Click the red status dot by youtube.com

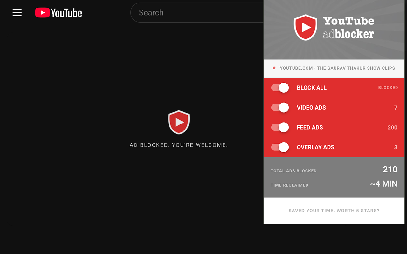pos(274,68)
